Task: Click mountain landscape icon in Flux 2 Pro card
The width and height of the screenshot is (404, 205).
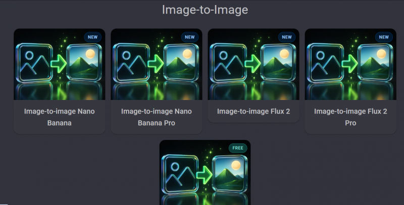Action: 375,63
